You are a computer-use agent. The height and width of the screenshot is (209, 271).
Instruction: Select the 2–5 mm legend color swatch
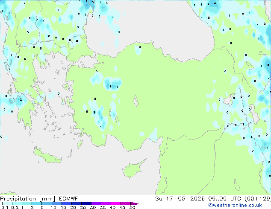[37, 203]
